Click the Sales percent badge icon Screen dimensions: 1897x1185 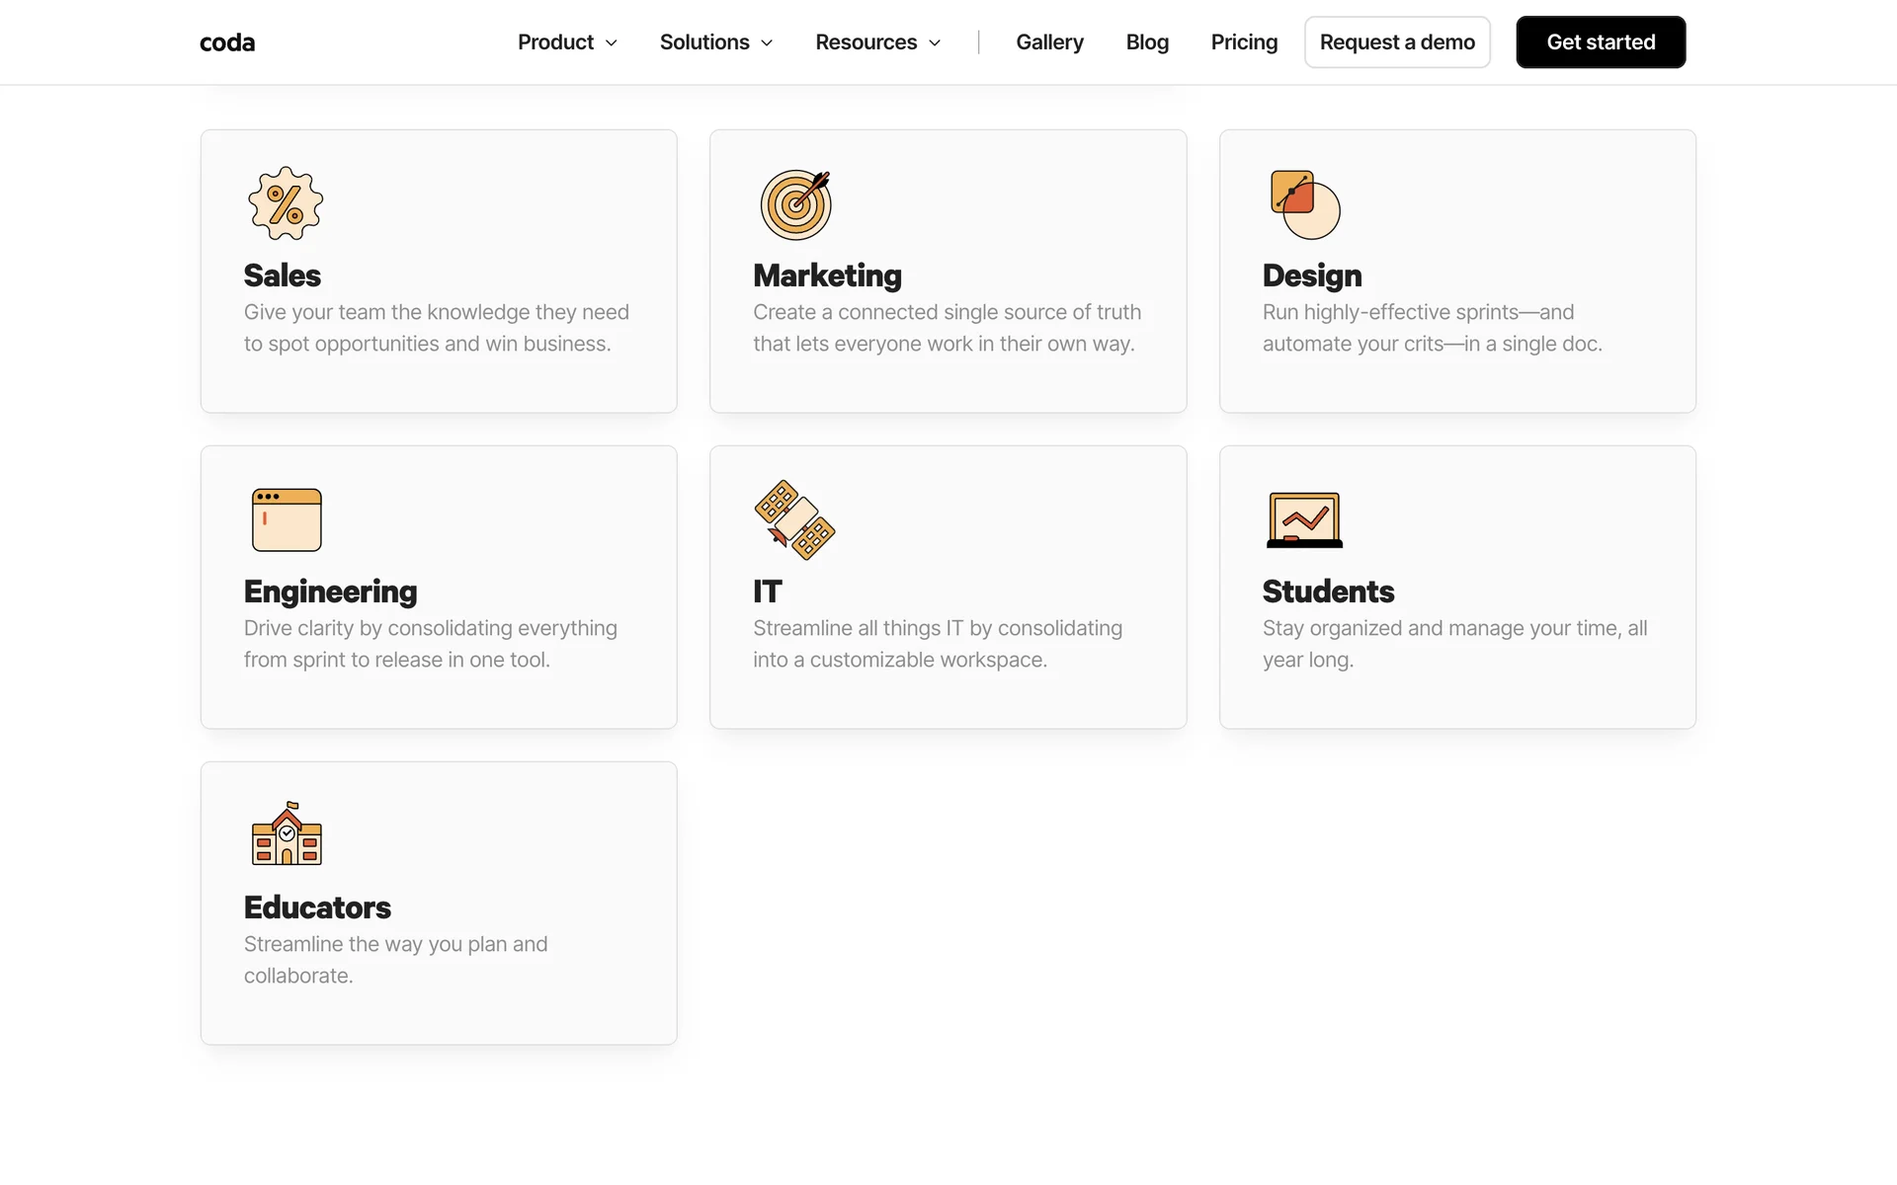click(286, 204)
